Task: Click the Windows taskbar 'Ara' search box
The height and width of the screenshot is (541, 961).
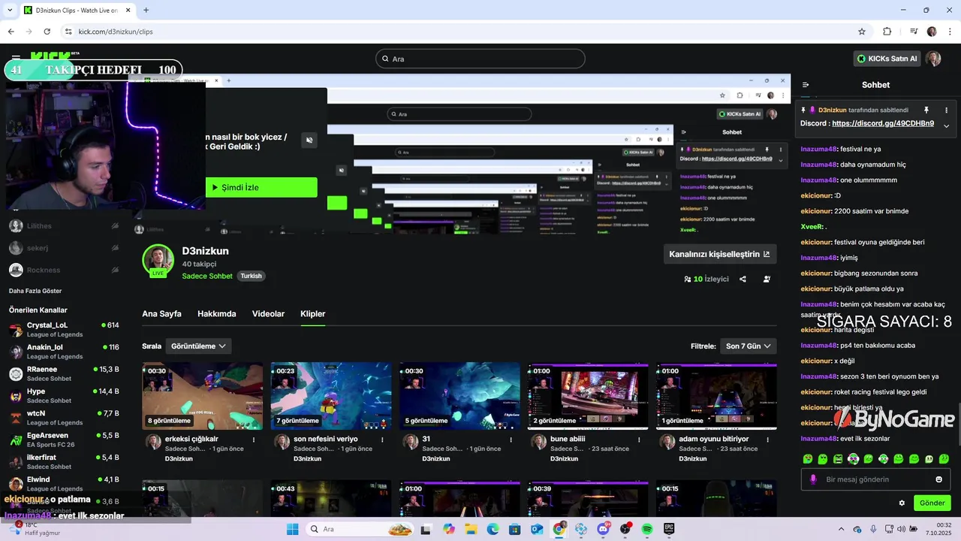Action: 360,529
